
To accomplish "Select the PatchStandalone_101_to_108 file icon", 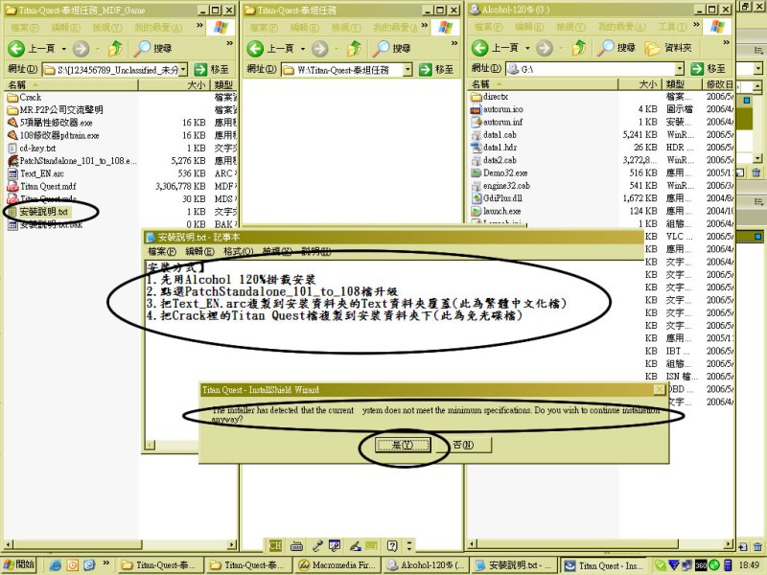I will (x=12, y=161).
